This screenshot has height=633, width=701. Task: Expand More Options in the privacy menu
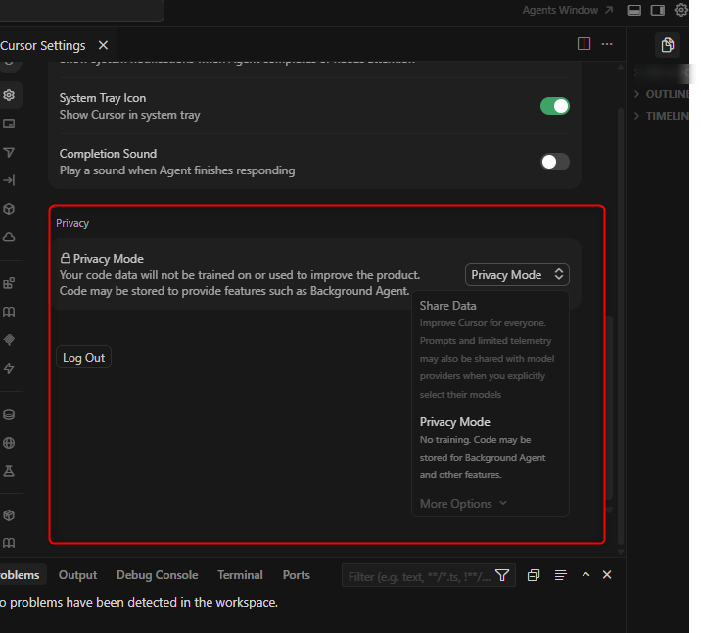(x=463, y=504)
